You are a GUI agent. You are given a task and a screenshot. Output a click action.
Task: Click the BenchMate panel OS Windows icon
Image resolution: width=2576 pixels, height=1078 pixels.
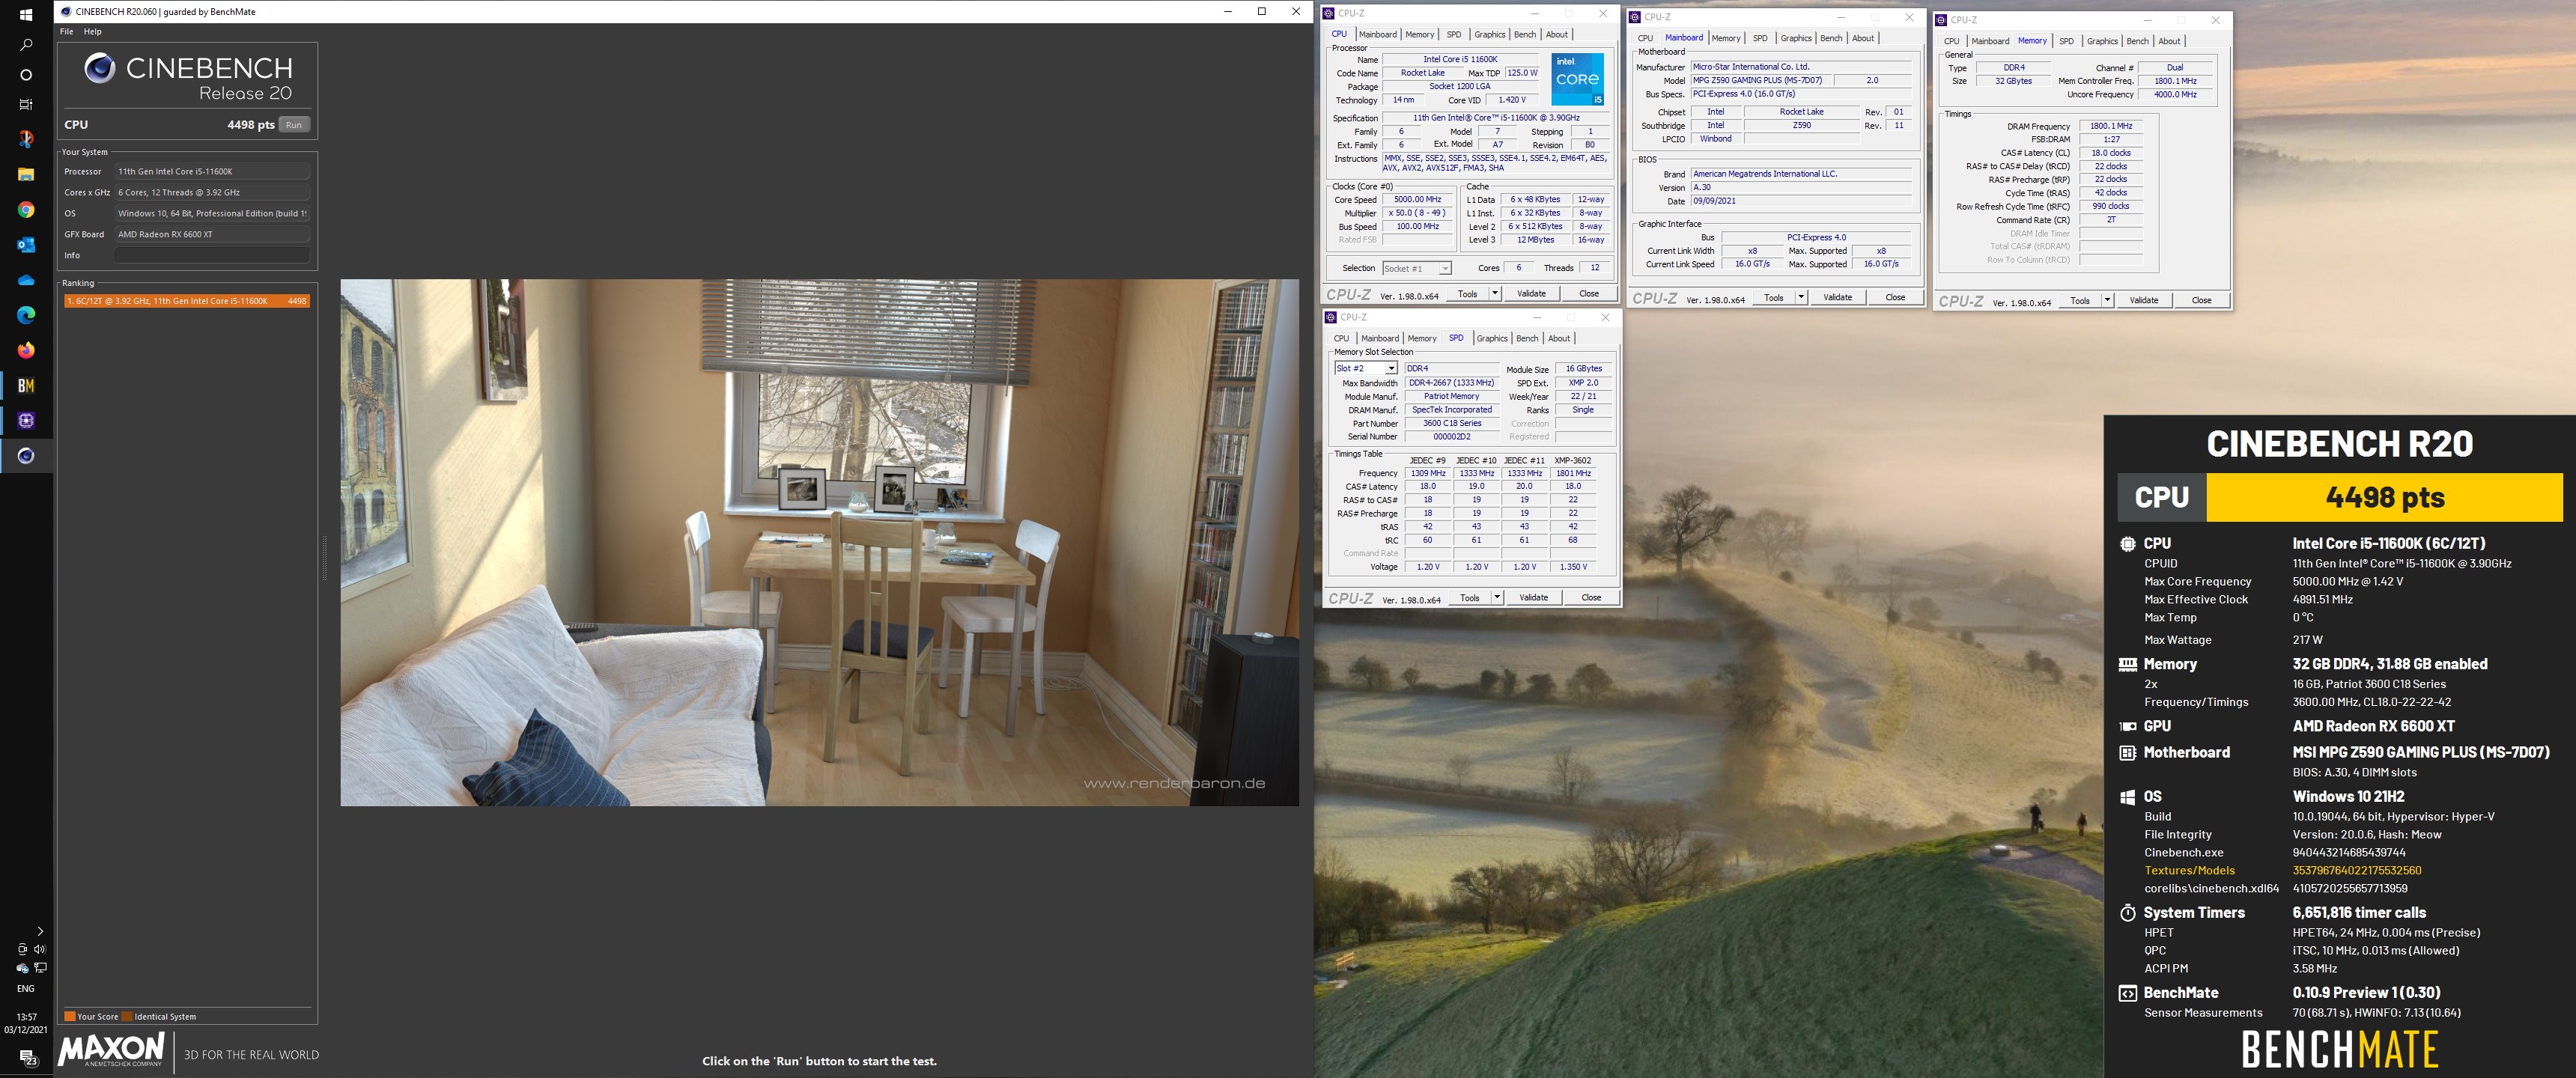(x=2127, y=797)
